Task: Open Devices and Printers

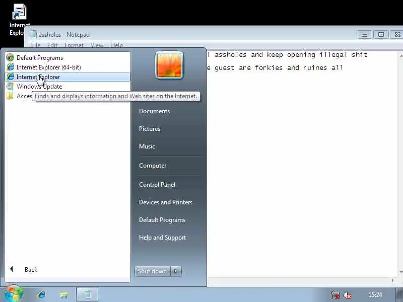Action: 166,202
